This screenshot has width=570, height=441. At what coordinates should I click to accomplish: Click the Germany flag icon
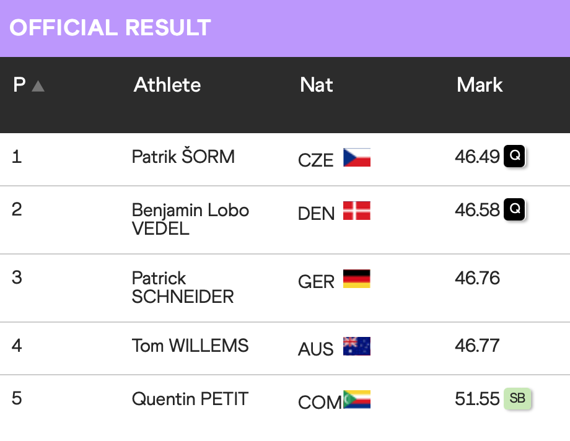pyautogui.click(x=357, y=279)
